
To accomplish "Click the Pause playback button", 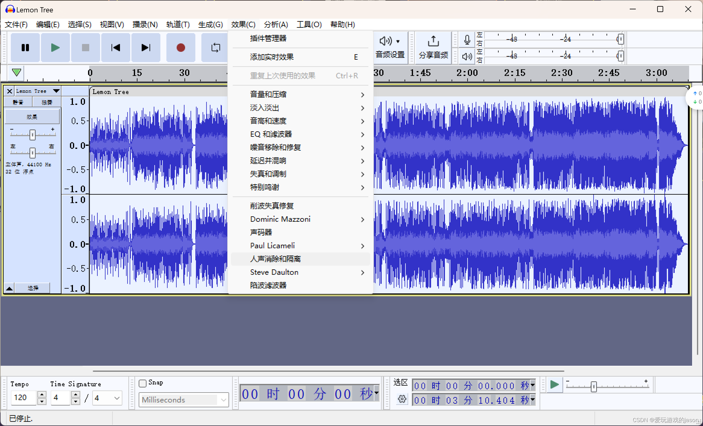I will (x=25, y=48).
